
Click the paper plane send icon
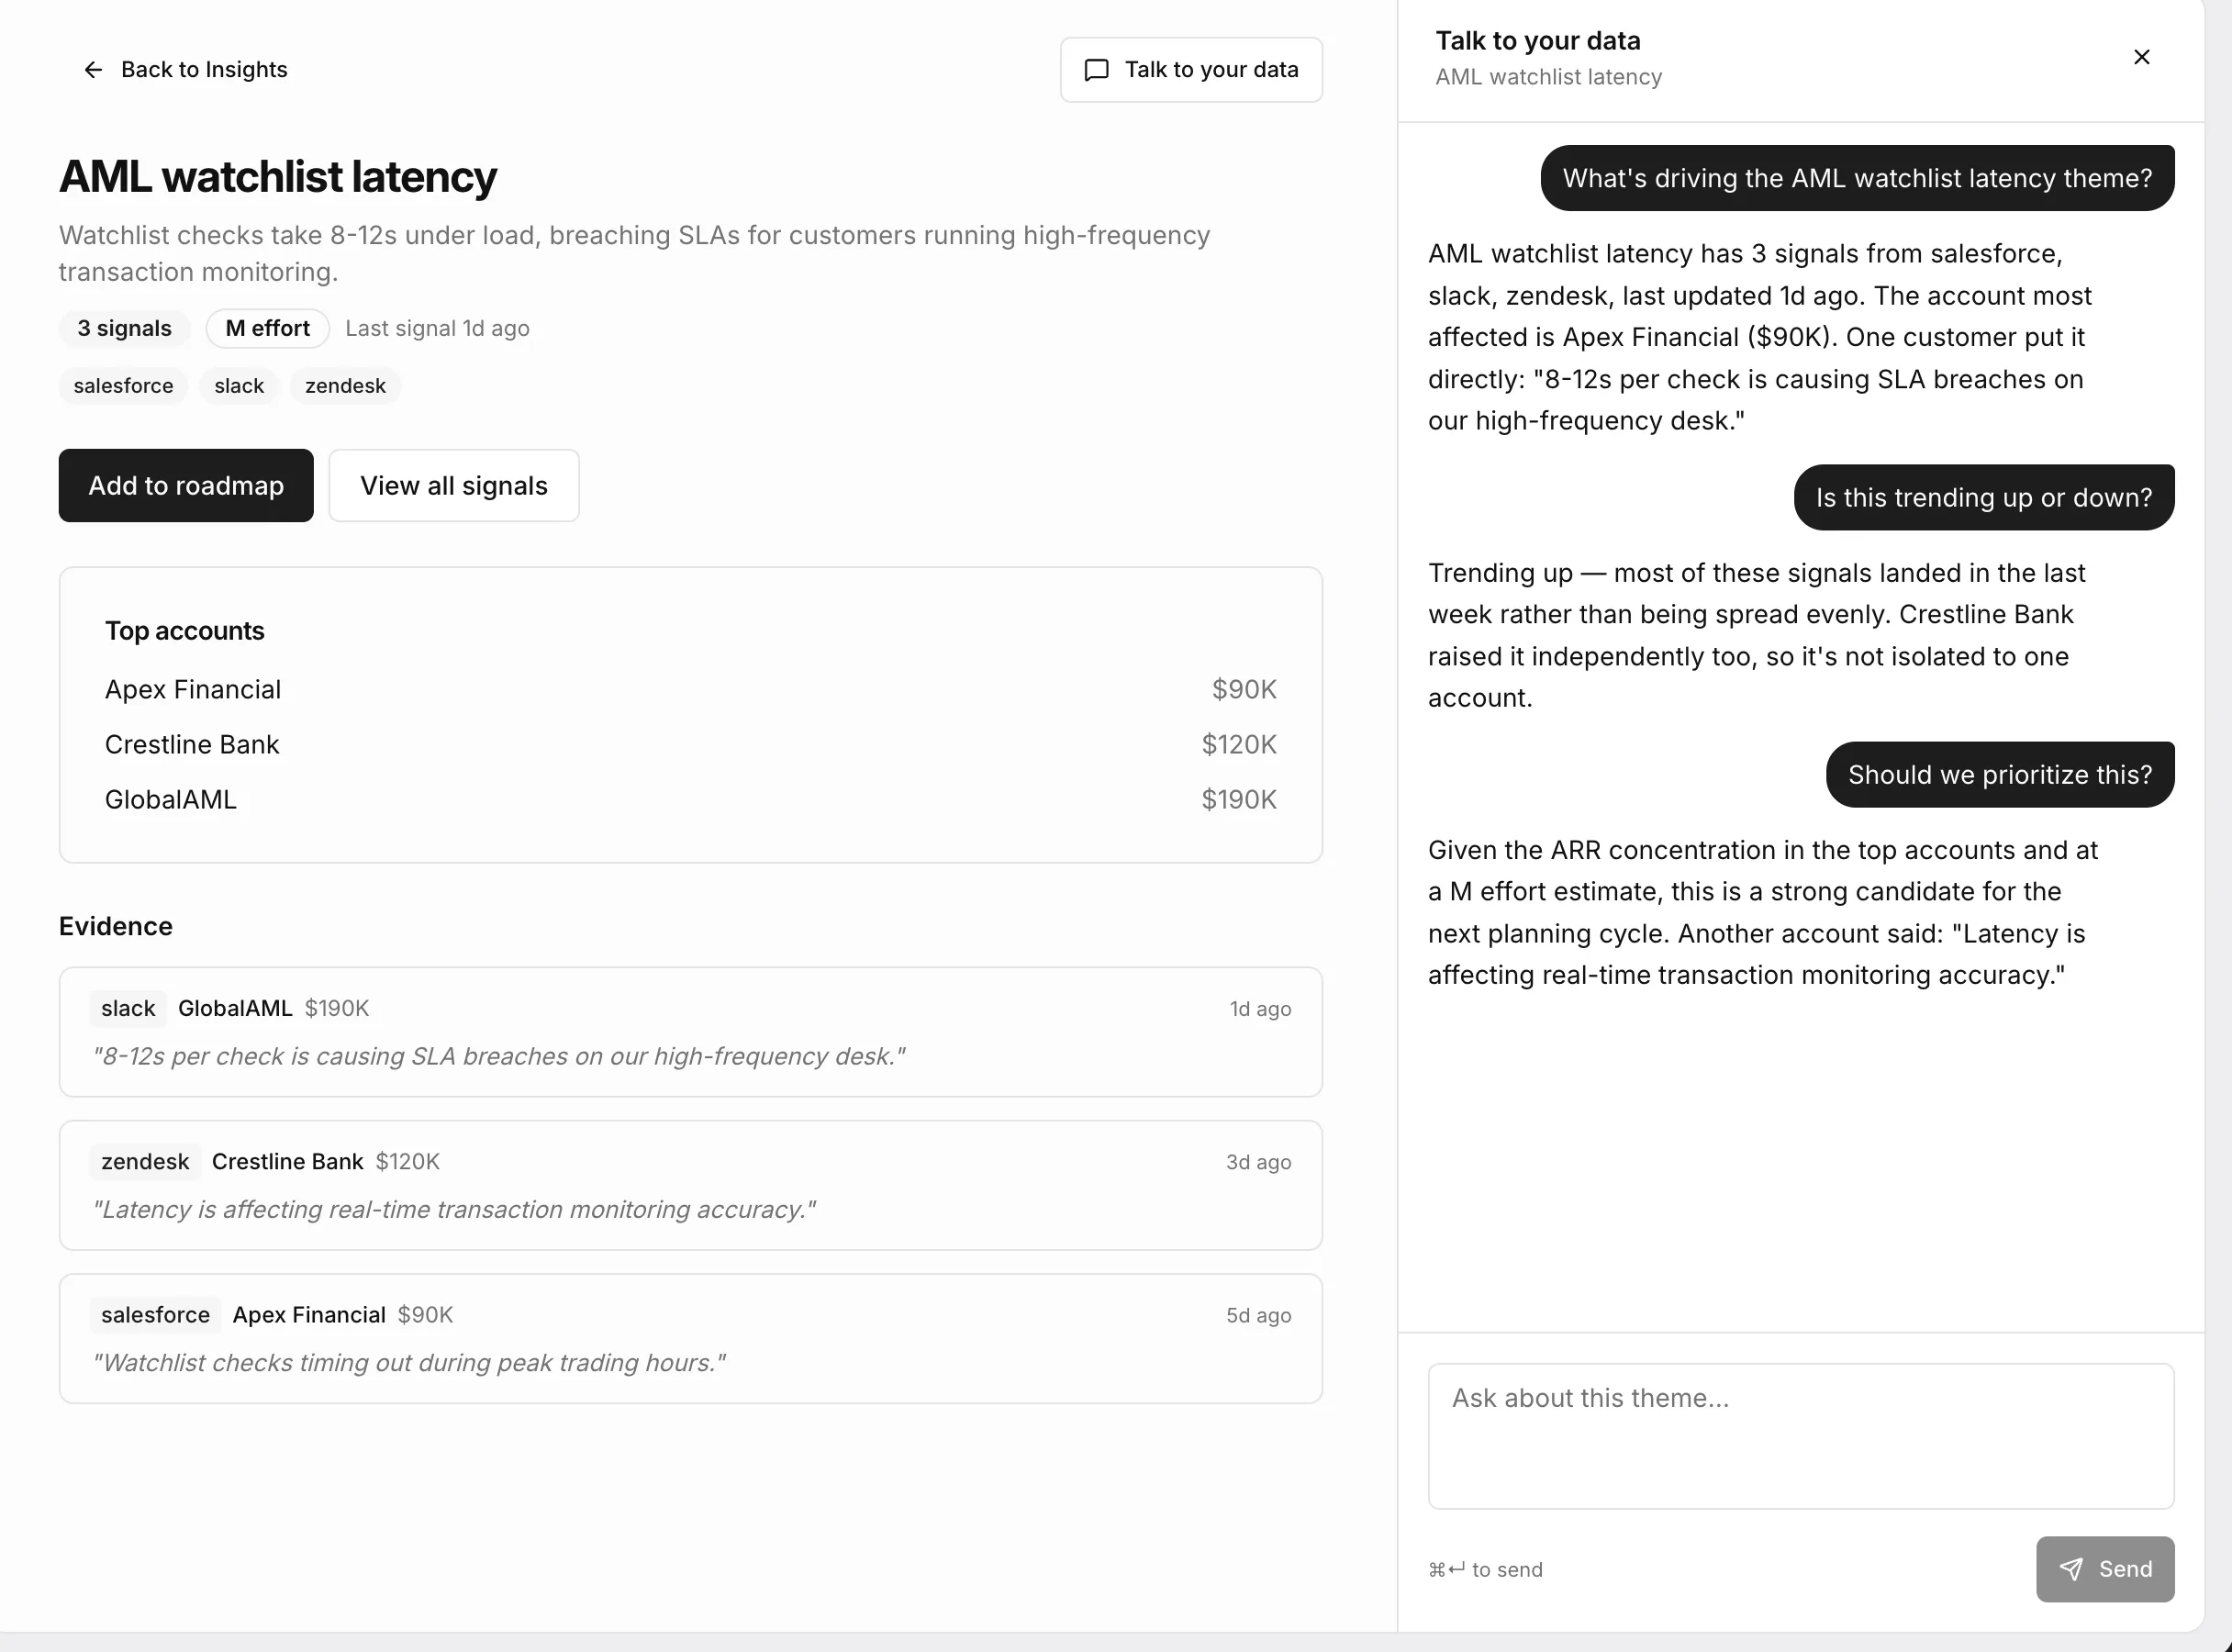tap(2071, 1569)
